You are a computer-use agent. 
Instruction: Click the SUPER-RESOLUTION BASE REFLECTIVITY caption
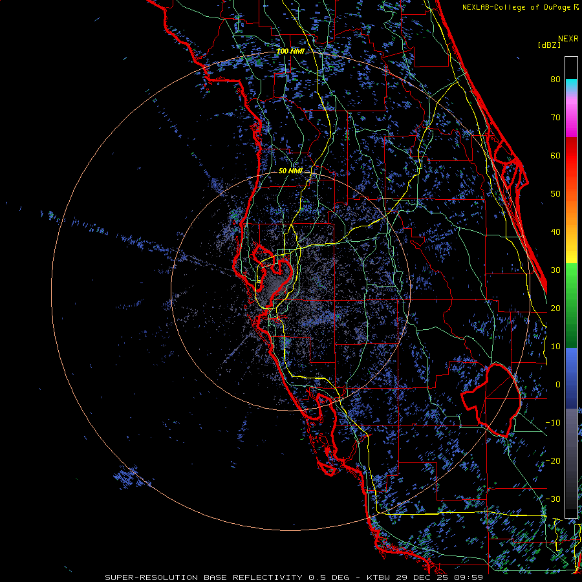click(204, 577)
